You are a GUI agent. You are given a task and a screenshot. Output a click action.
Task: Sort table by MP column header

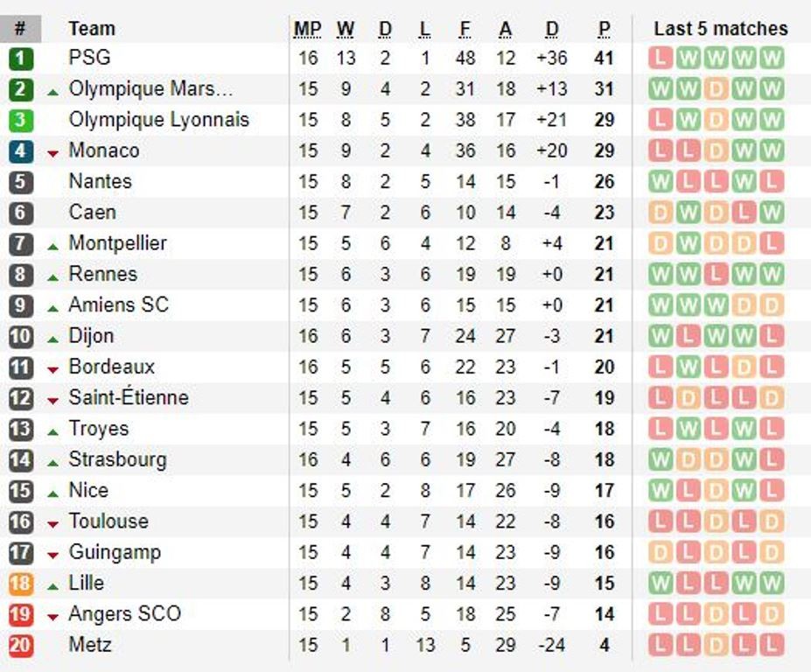307,29
